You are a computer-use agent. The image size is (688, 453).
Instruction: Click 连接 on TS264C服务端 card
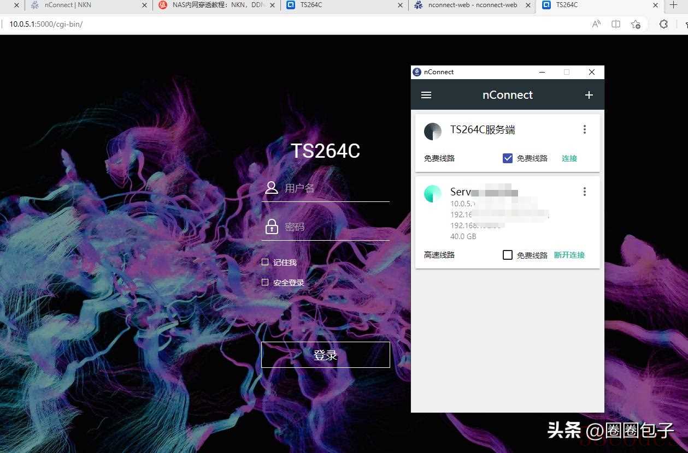[x=569, y=158]
